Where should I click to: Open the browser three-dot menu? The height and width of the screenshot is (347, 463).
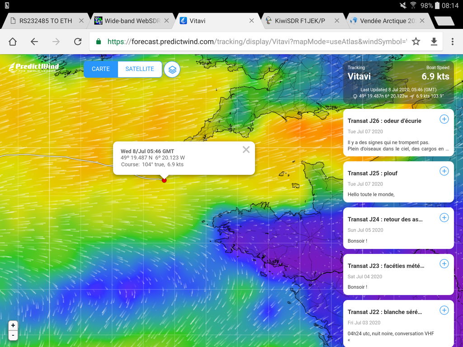[x=452, y=42]
